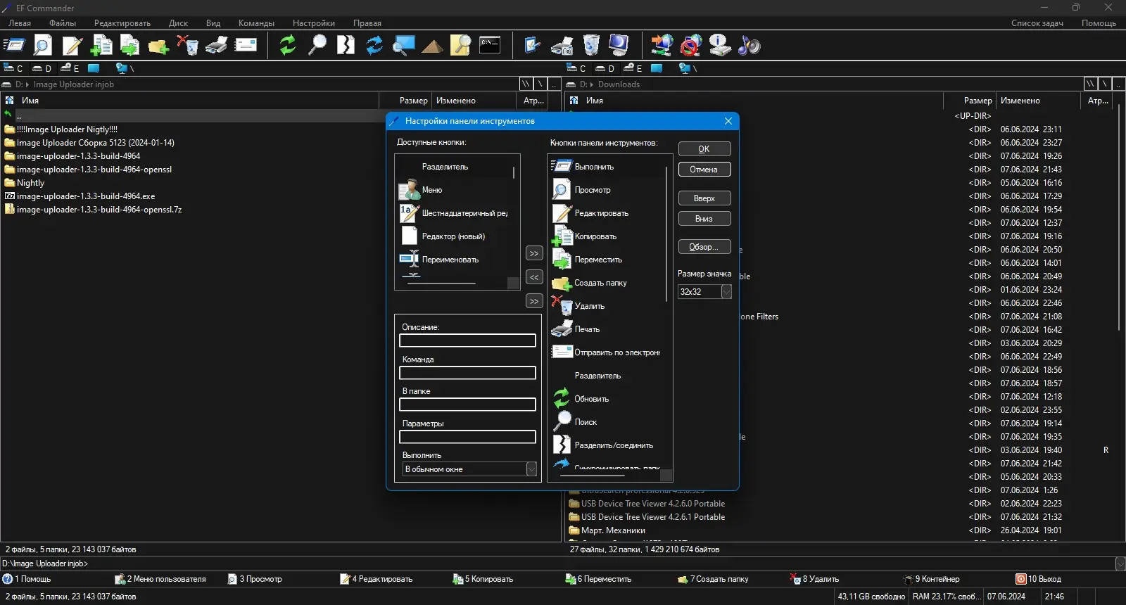Click the Search magnifier icon in main toolbar

[x=317, y=46]
